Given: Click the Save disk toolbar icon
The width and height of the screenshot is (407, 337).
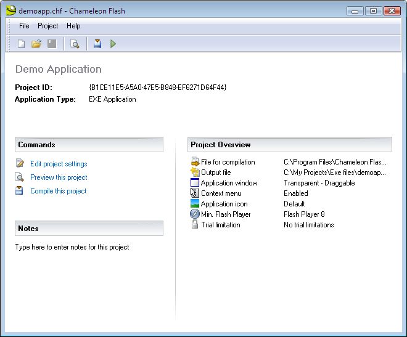Looking at the screenshot, I should click(x=52, y=44).
